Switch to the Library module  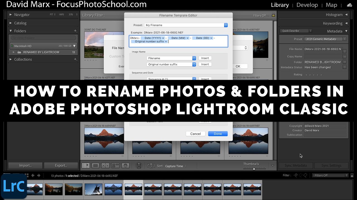click(x=280, y=5)
